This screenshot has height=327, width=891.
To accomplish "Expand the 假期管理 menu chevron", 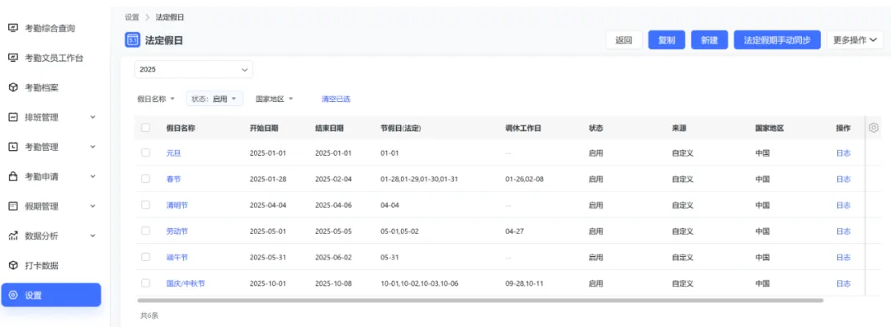I will click(93, 206).
